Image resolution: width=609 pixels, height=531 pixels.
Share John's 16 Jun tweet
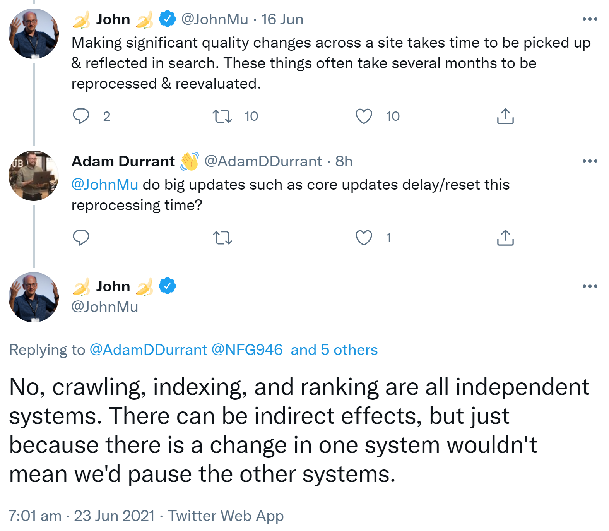pyautogui.click(x=505, y=116)
